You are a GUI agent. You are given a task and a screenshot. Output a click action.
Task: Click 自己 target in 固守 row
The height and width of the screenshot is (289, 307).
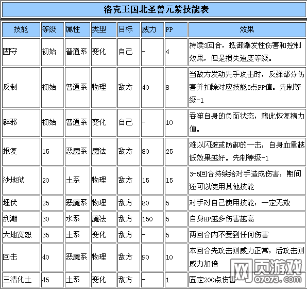126,52
